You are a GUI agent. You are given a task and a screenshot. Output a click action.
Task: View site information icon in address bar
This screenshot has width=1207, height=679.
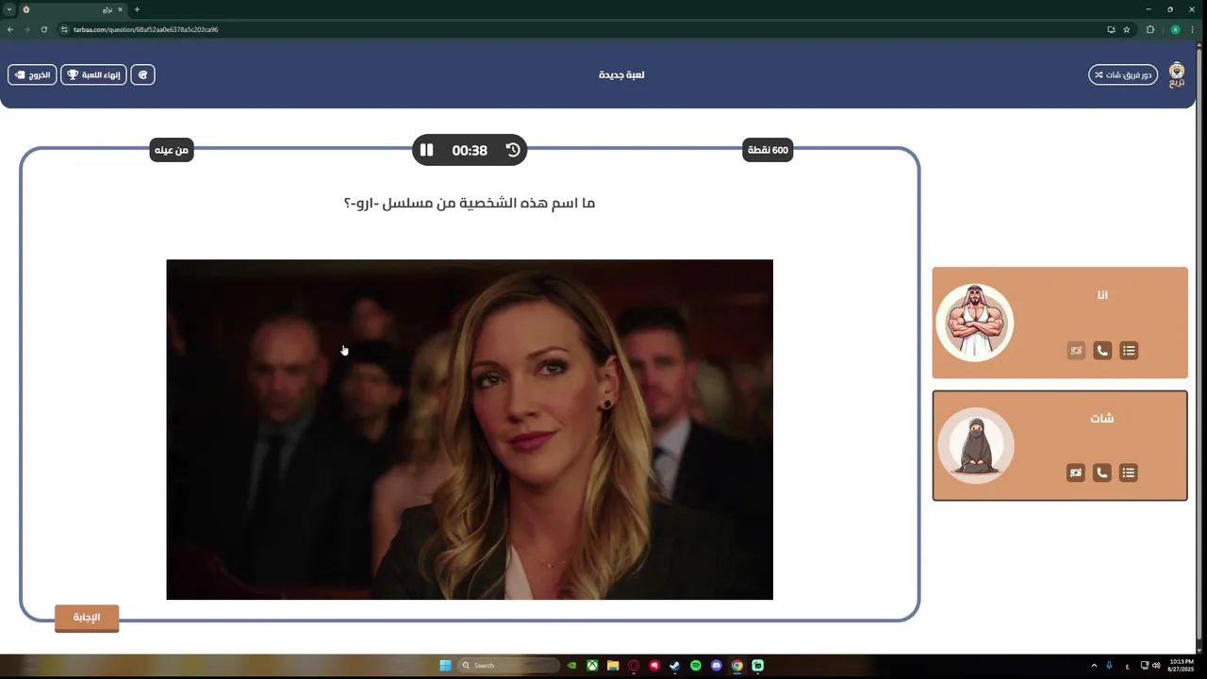coord(64,29)
